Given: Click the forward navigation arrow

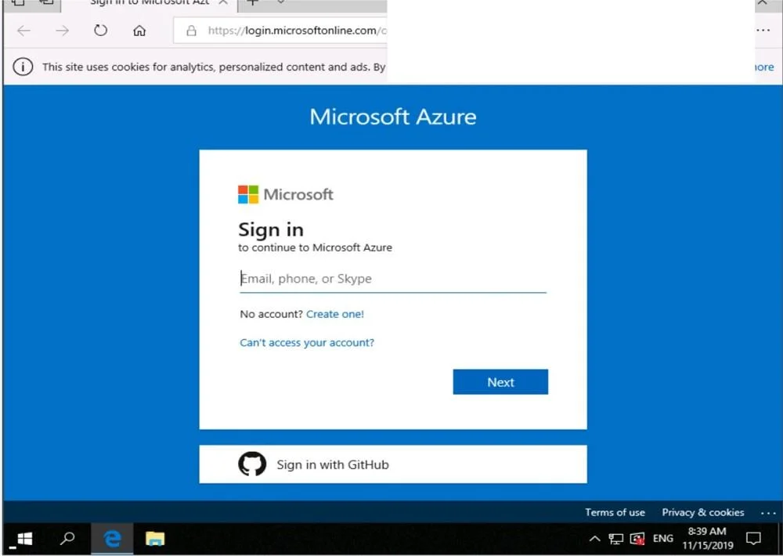Looking at the screenshot, I should pos(63,31).
